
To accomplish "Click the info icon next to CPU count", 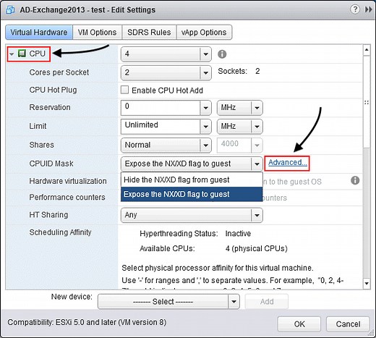I will pyautogui.click(x=222, y=54).
